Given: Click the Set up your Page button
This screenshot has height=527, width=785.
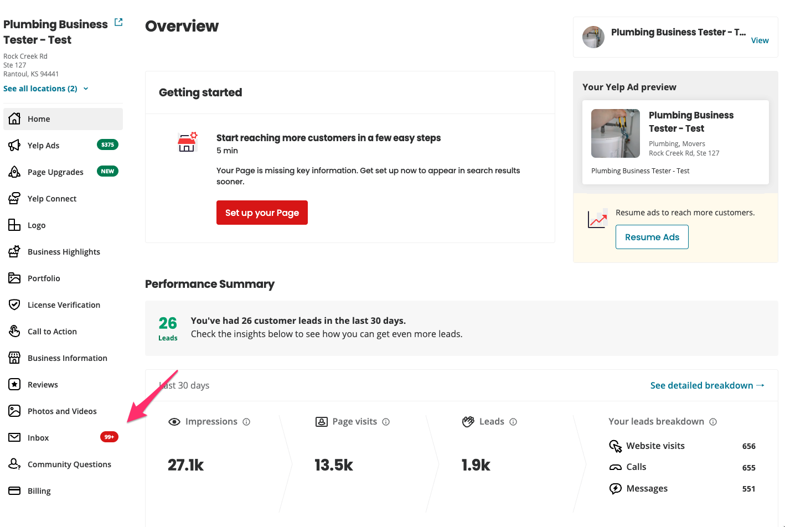Looking at the screenshot, I should tap(262, 213).
